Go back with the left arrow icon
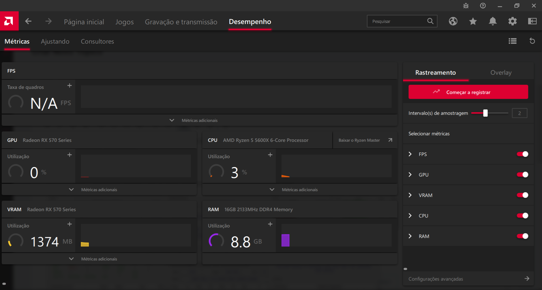Viewport: 542px width, 290px height. coord(28,21)
